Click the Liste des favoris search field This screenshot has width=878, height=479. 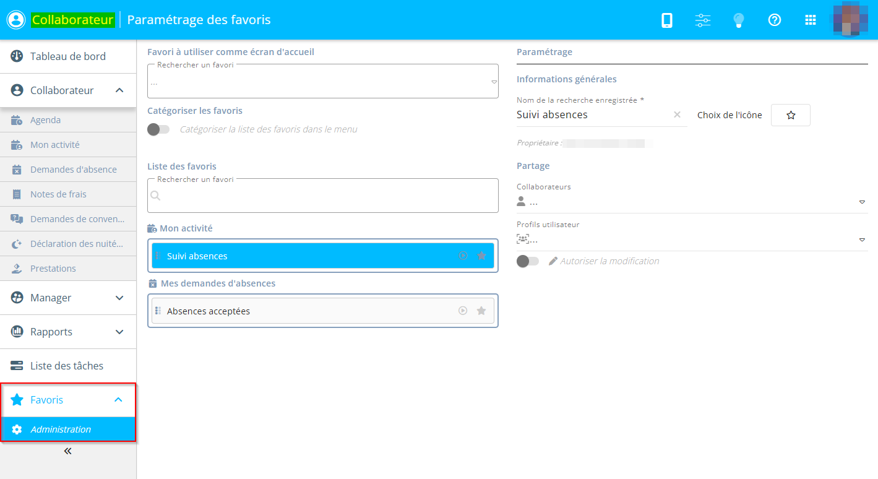coord(322,196)
